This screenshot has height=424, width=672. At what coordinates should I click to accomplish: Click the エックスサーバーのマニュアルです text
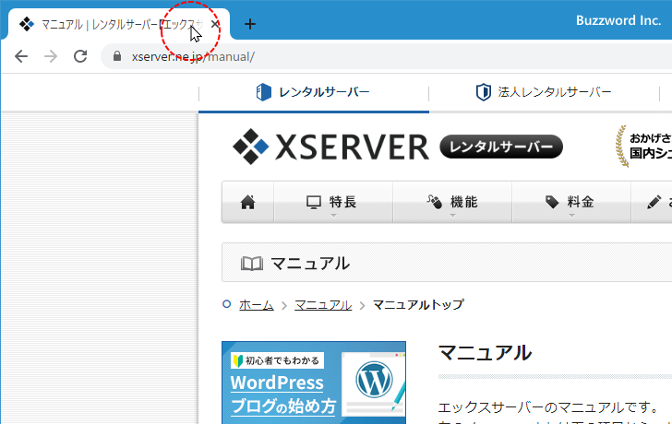[x=548, y=407]
